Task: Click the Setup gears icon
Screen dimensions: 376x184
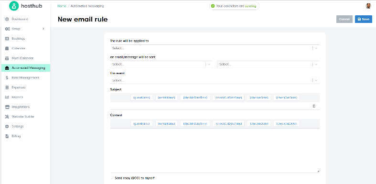Action: coord(7,29)
